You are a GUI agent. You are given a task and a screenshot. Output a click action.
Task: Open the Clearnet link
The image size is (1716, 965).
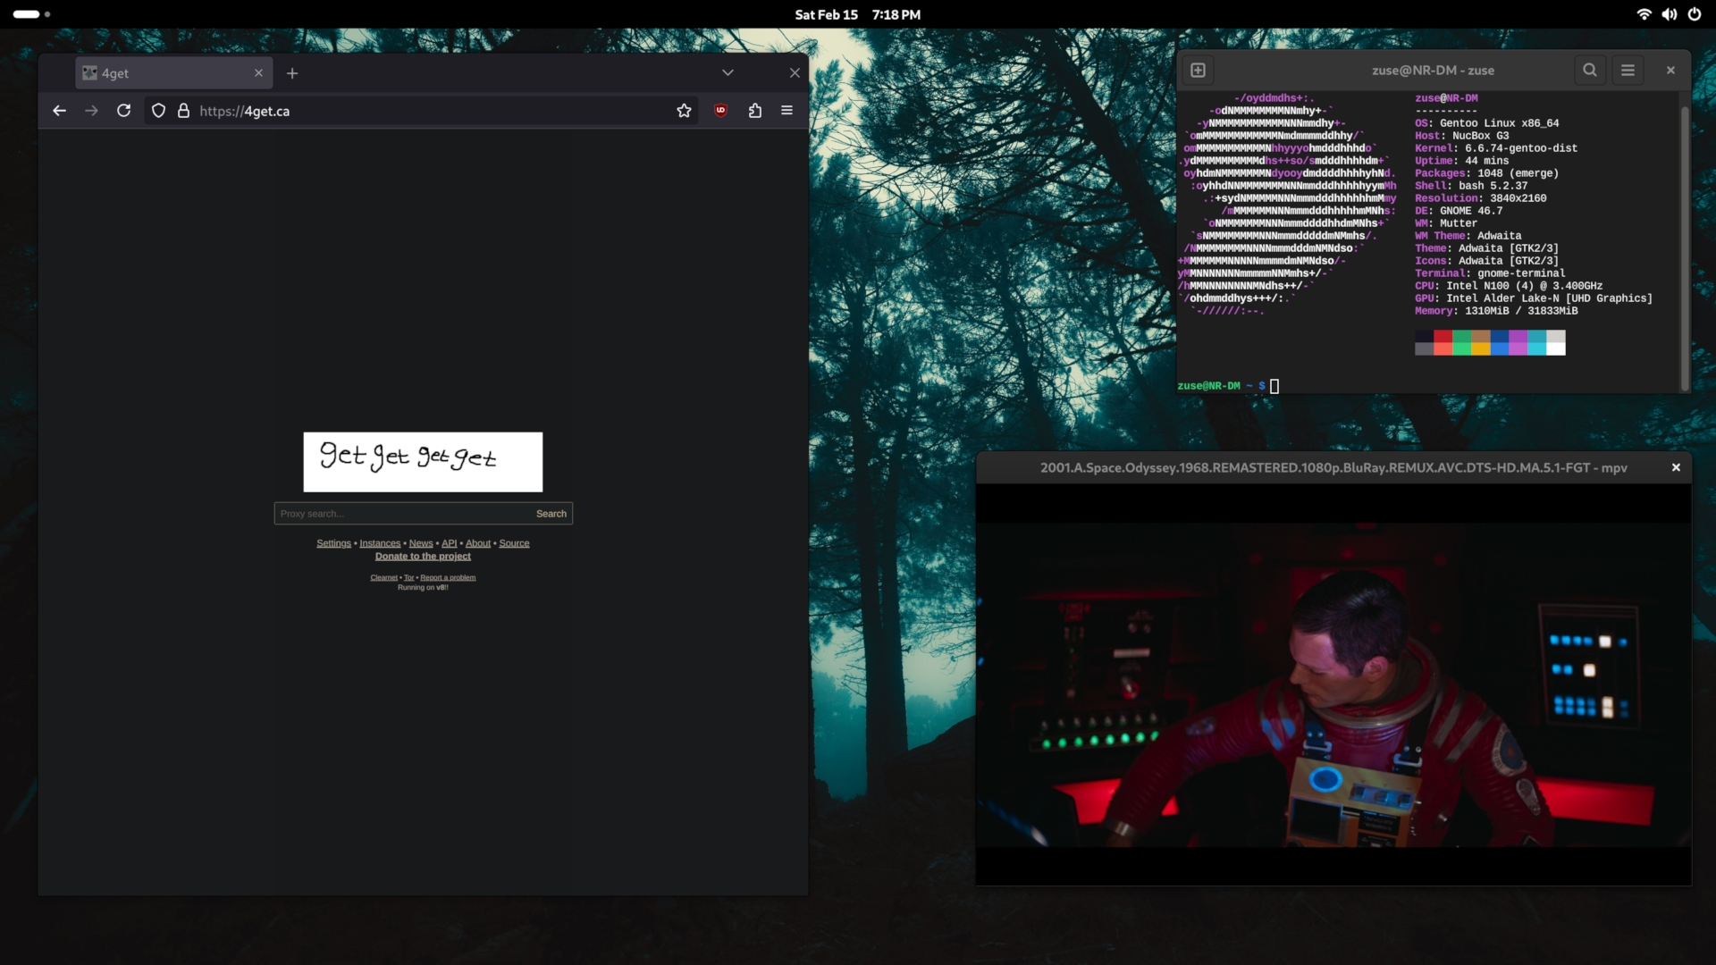click(x=384, y=577)
